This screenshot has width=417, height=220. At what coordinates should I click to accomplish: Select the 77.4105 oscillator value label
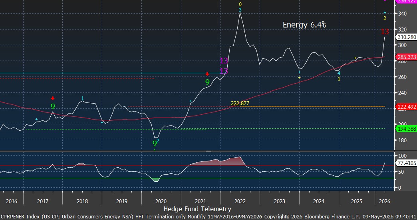pos(406,163)
